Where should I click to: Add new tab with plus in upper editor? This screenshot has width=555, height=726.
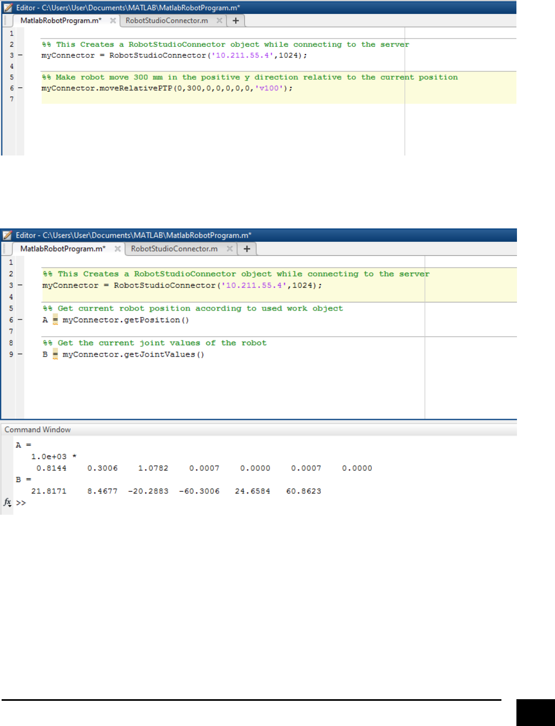tap(236, 20)
